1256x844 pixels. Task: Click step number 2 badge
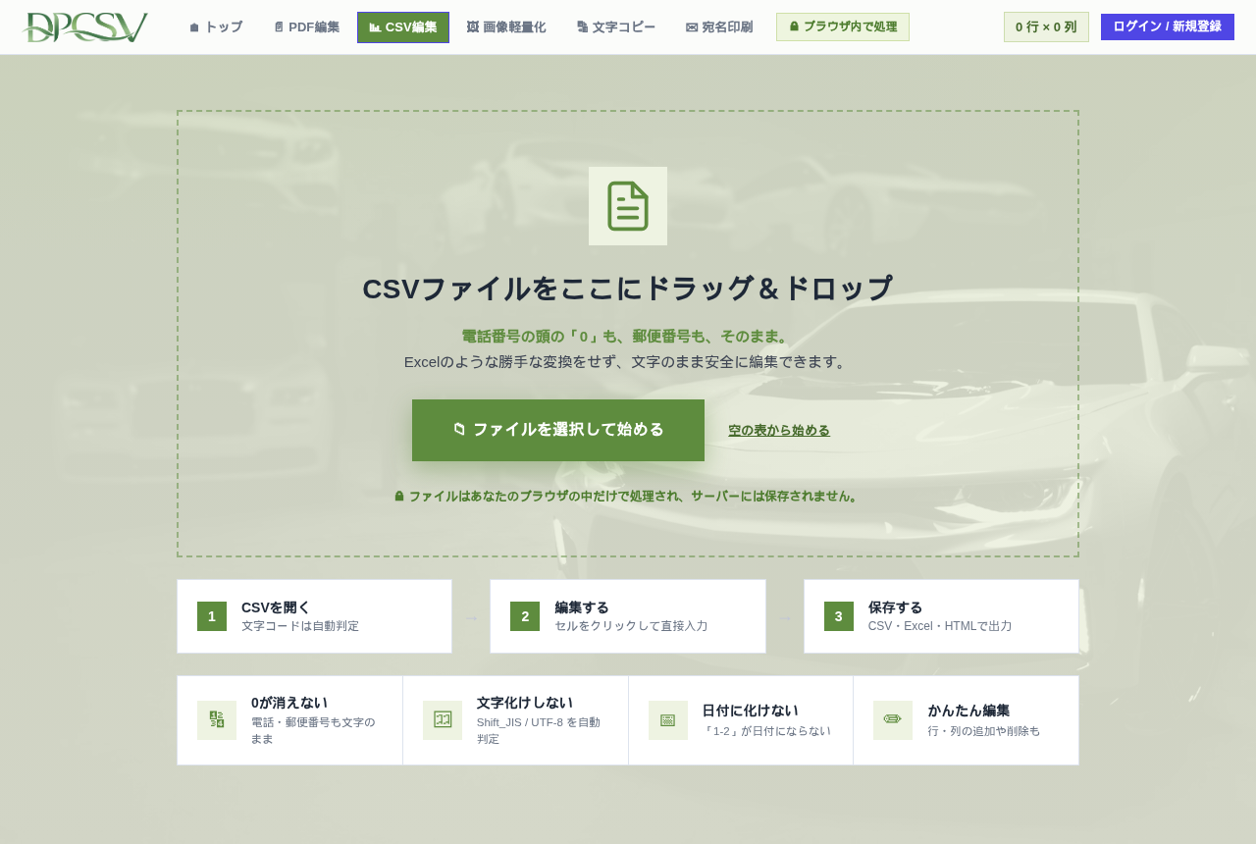[x=525, y=616]
